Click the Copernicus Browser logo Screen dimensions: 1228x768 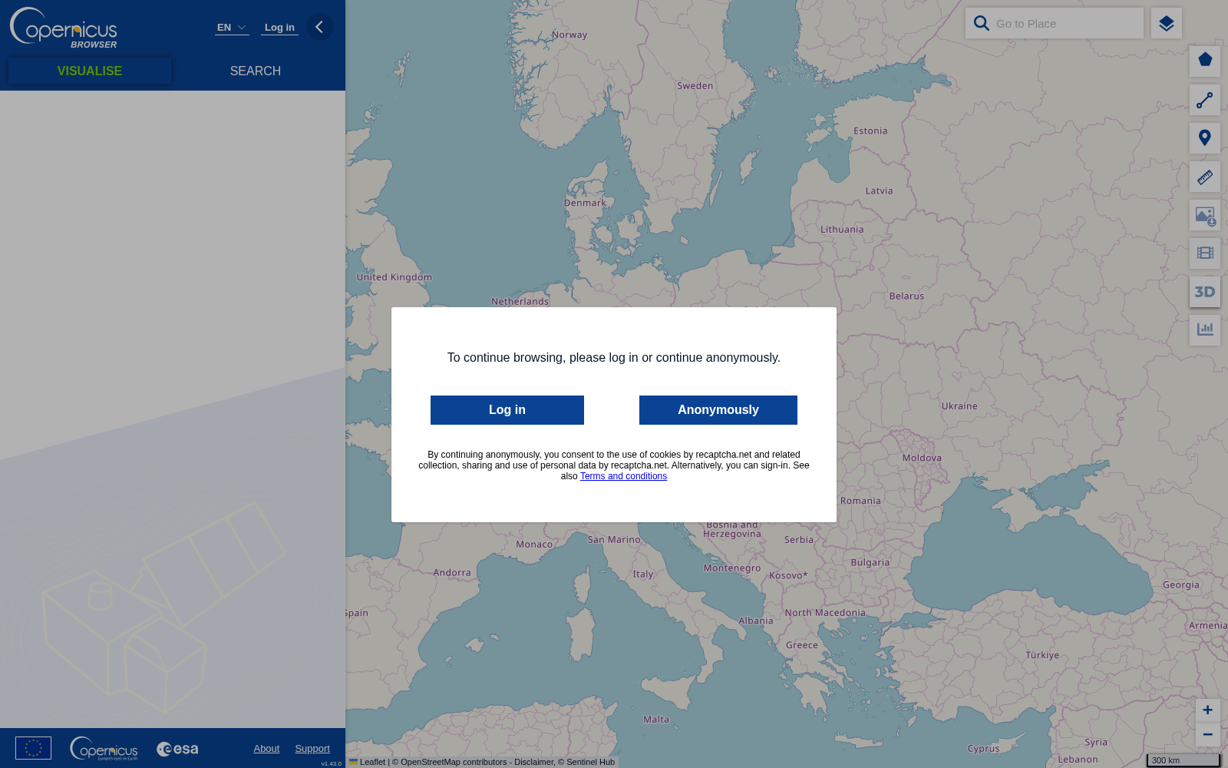click(x=64, y=28)
